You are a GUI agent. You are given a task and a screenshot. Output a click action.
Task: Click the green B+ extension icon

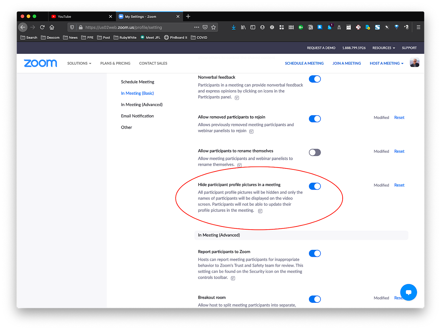(301, 27)
